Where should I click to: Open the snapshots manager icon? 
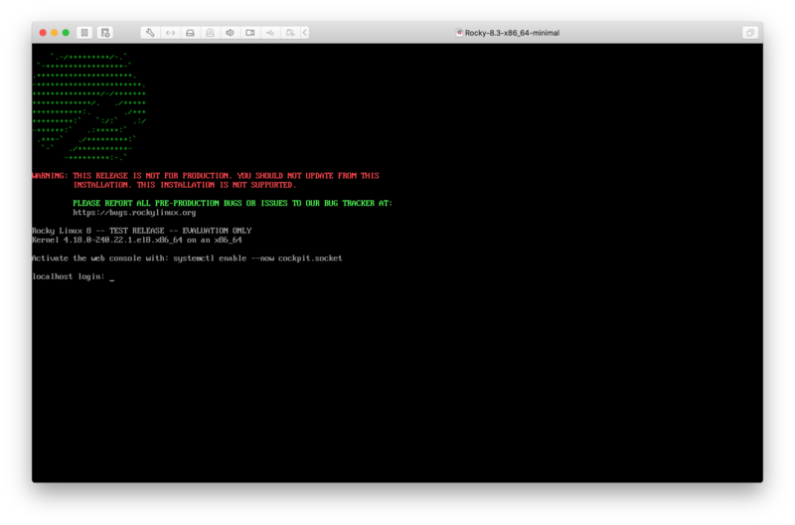[105, 33]
